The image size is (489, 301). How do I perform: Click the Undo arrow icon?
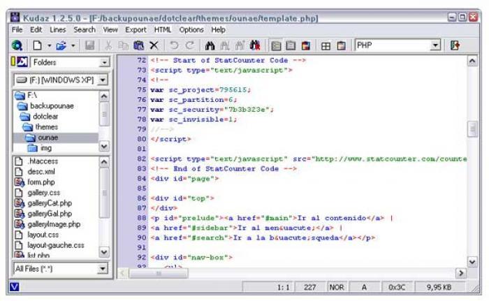click(174, 45)
